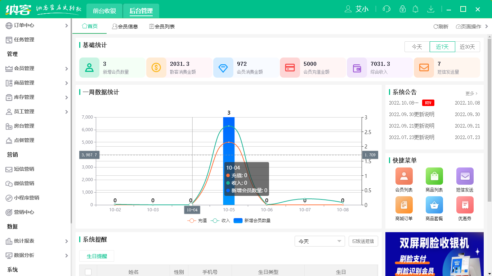Open the 今天 dropdown in 系统提醒
The height and width of the screenshot is (276, 492).
[319, 241]
